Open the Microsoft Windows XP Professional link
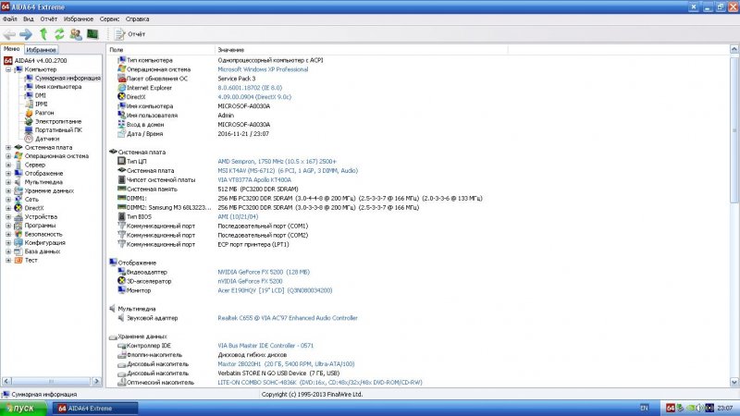The width and height of the screenshot is (740, 416). [263, 68]
